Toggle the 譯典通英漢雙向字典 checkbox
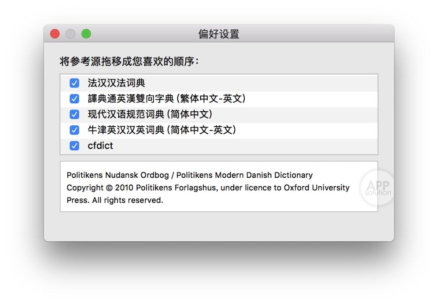The image size is (438, 304). point(74,99)
